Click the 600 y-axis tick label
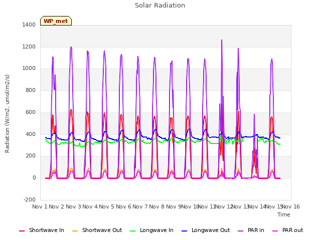 31,112
